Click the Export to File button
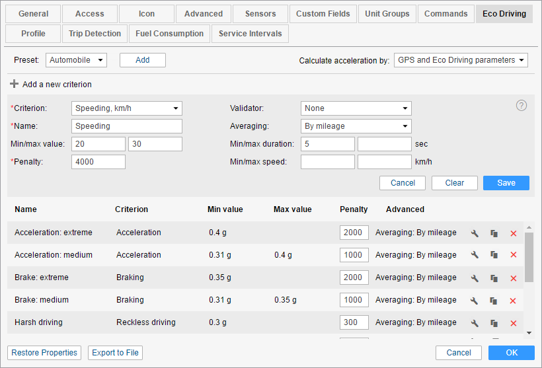 pos(115,353)
